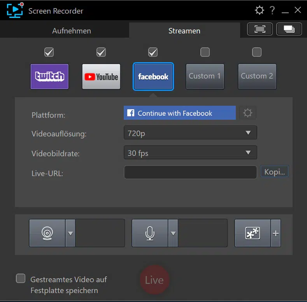Viewport: 307px width, 302px height.
Task: Open Facebook platform settings gear
Action: [247, 113]
